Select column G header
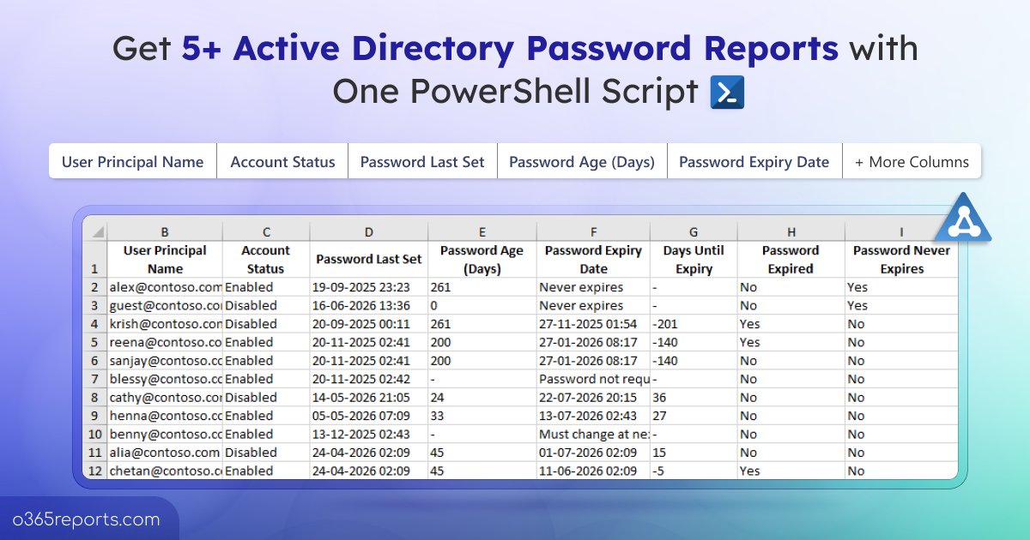 coord(694,231)
